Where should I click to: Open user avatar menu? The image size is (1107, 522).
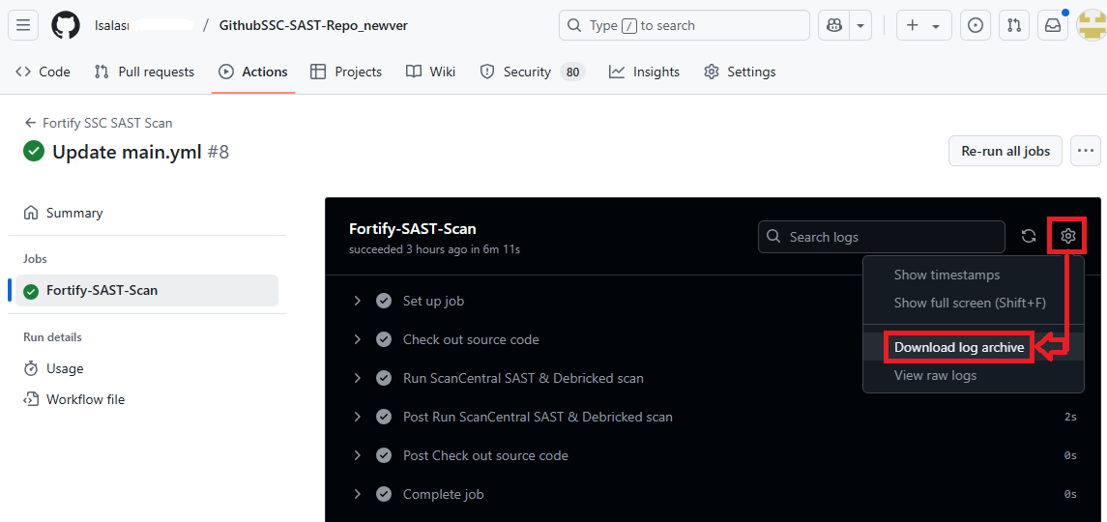click(x=1091, y=25)
